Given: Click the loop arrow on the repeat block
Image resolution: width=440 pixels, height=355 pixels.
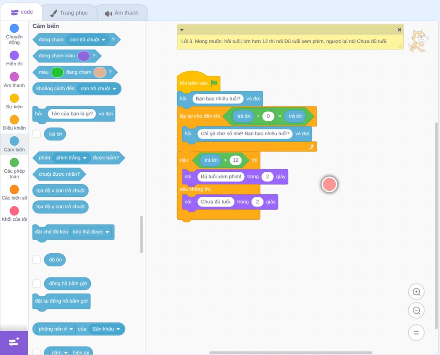Looking at the screenshot, I should click(x=311, y=147).
